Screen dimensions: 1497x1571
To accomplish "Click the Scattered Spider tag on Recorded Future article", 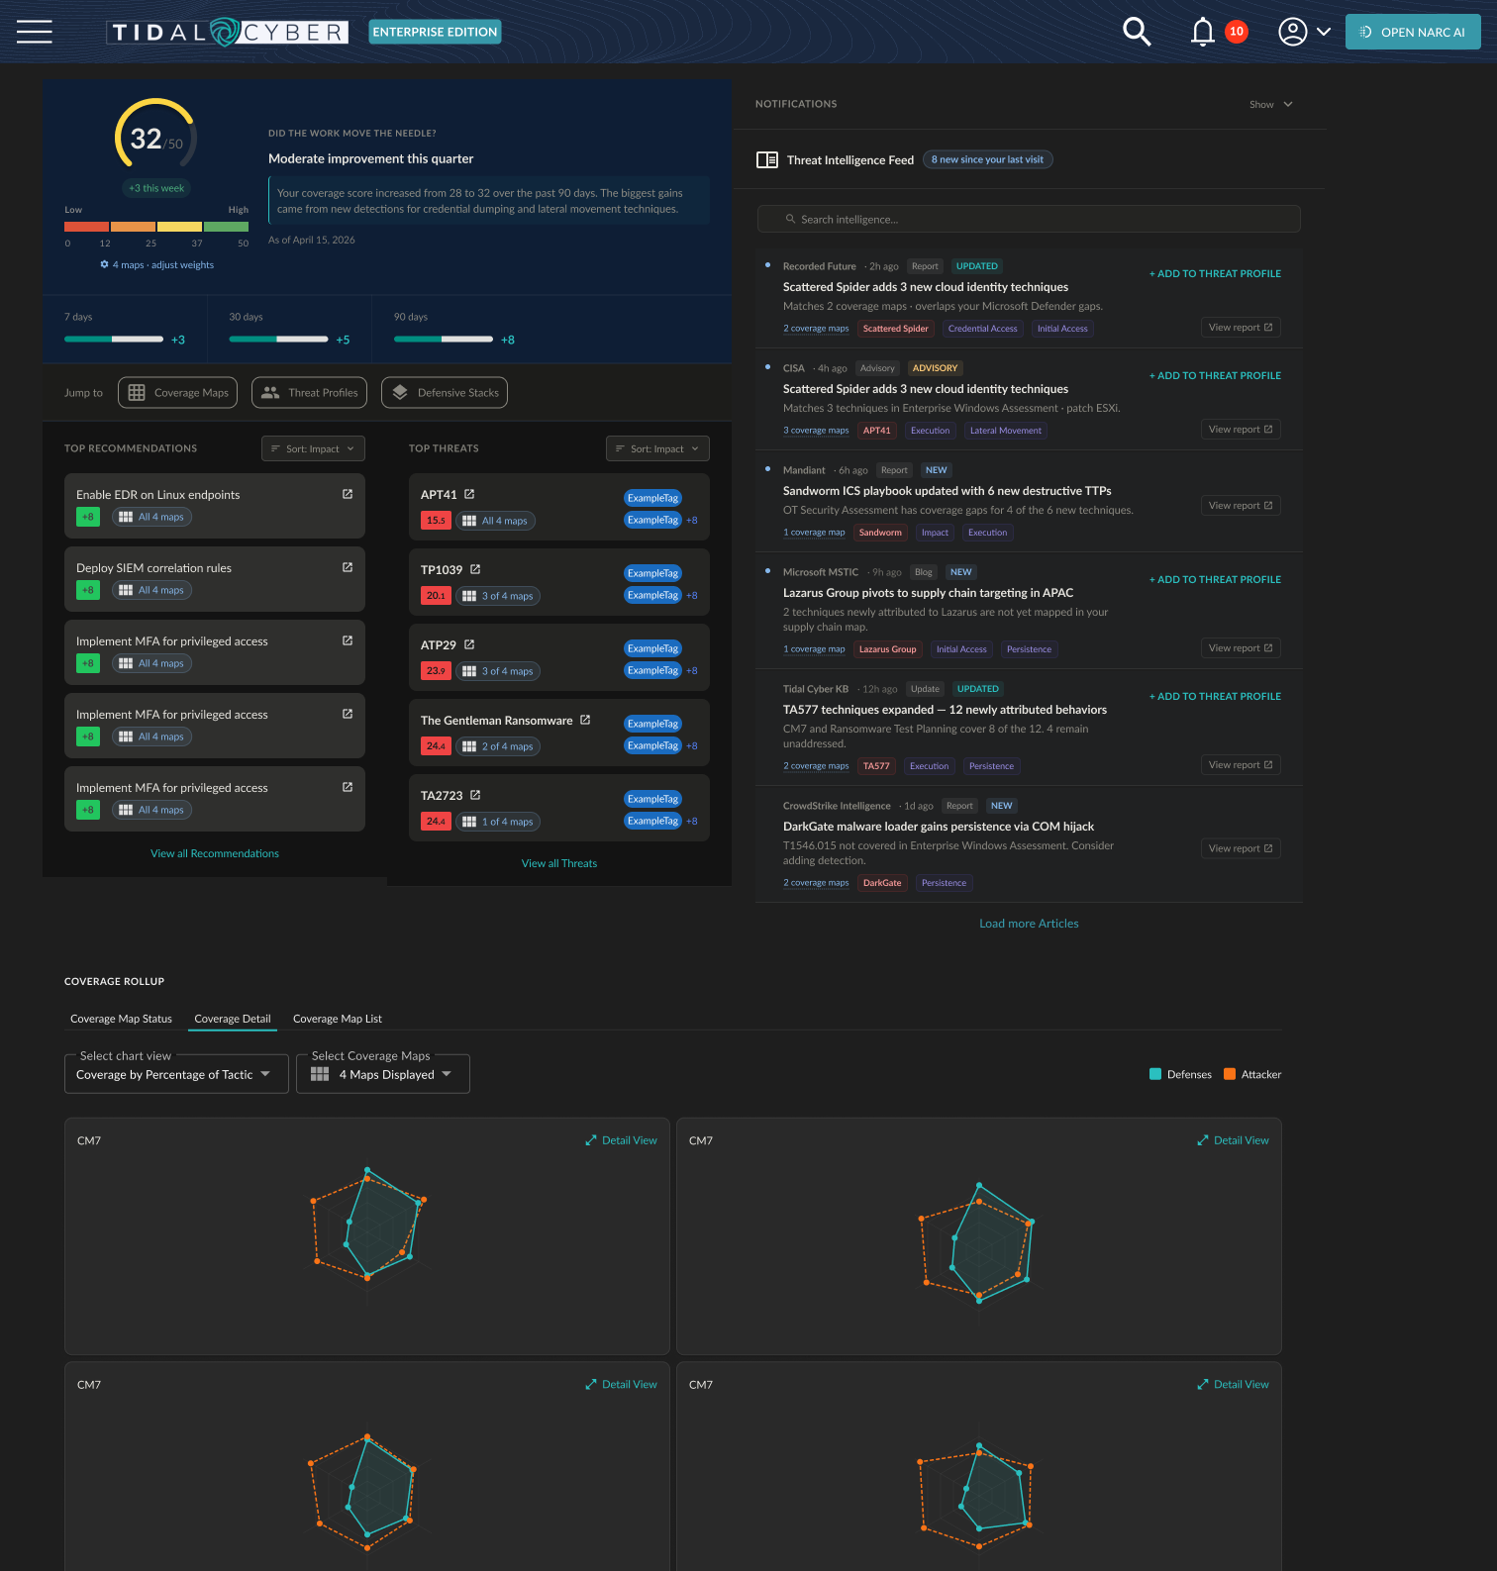I will point(895,329).
